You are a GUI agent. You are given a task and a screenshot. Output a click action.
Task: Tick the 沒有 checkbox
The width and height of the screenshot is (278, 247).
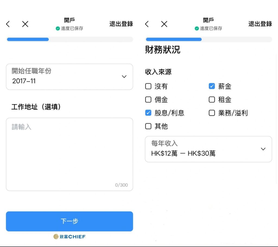[148, 86]
